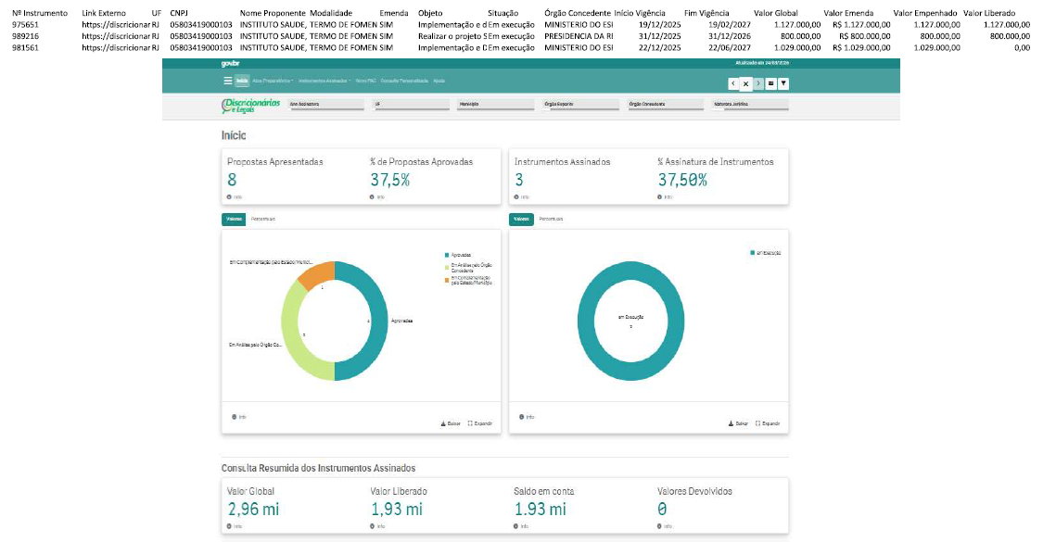
Task: Click info icon under Propostas Apresentadas
Action: (230, 196)
